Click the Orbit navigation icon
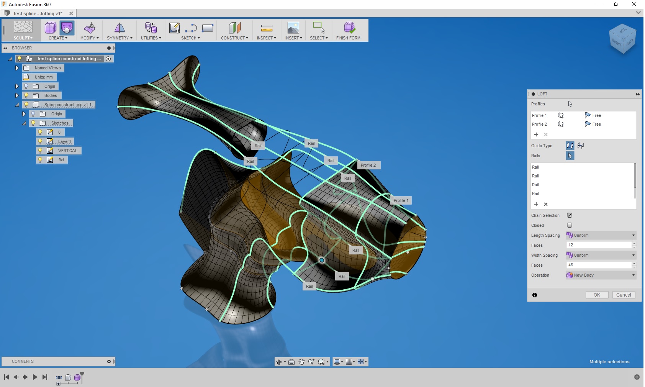 point(278,362)
